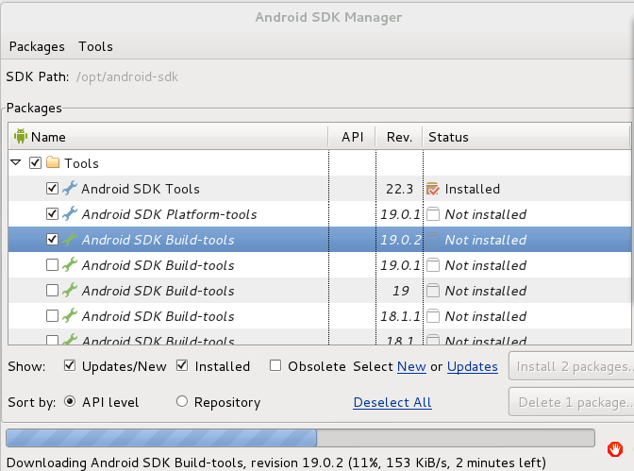Stop the download with the red hand icon
The width and height of the screenshot is (634, 471).
click(x=614, y=449)
